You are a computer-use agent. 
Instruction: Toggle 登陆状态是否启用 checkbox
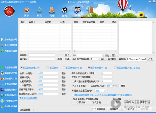point(73,91)
